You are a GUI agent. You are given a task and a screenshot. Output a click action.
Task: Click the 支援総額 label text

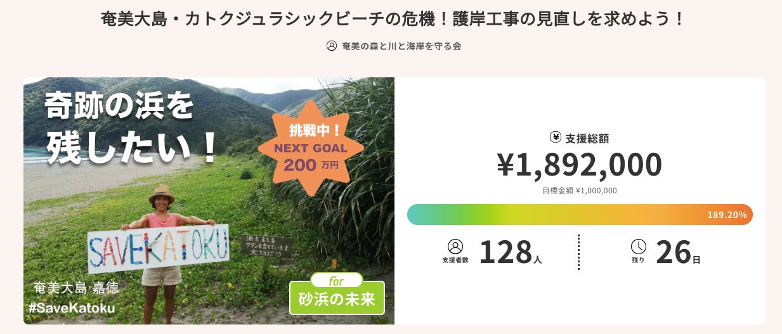(587, 138)
